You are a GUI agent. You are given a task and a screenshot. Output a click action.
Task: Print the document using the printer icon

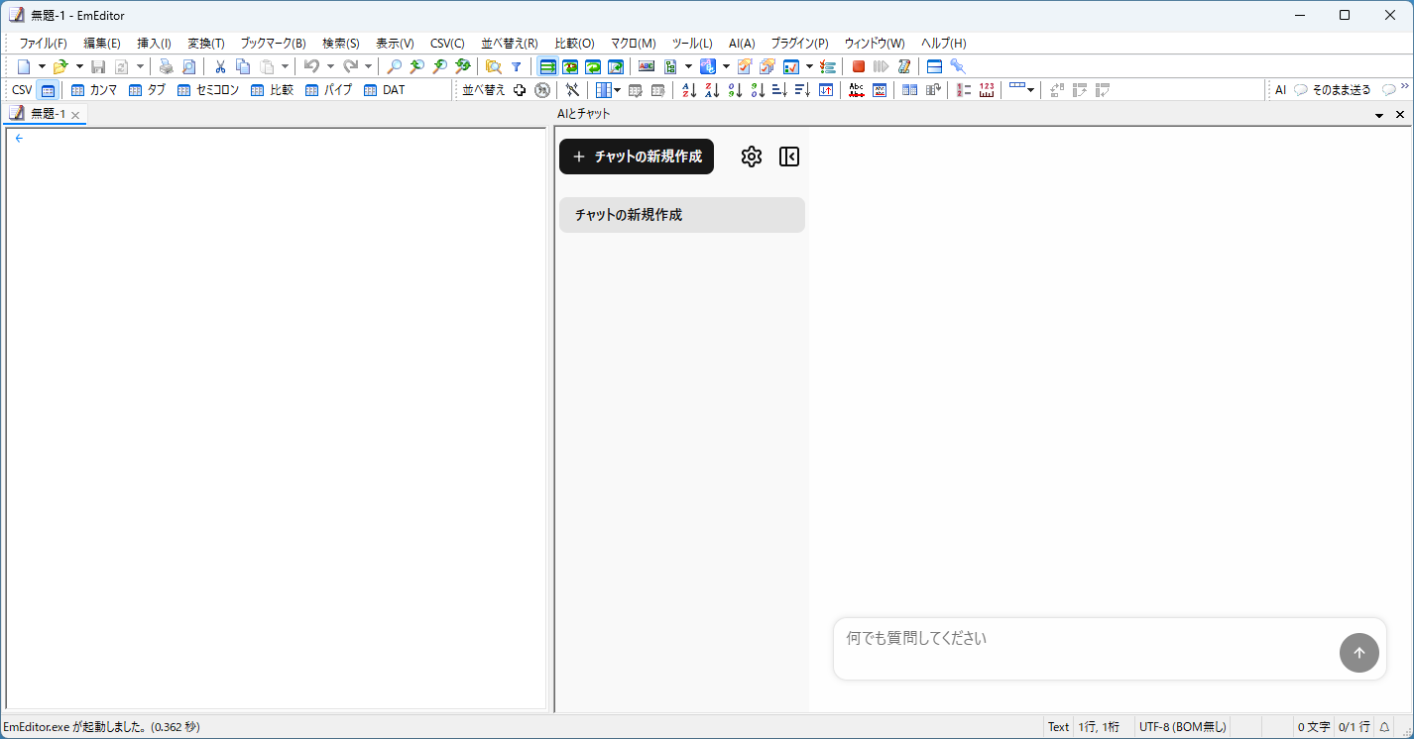point(166,66)
